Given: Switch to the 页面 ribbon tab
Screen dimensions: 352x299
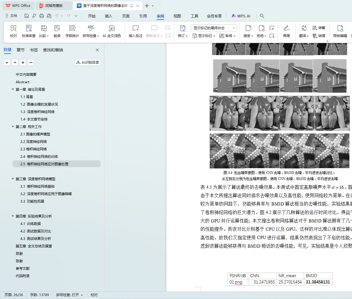Looking at the screenshot, I should [126, 16].
